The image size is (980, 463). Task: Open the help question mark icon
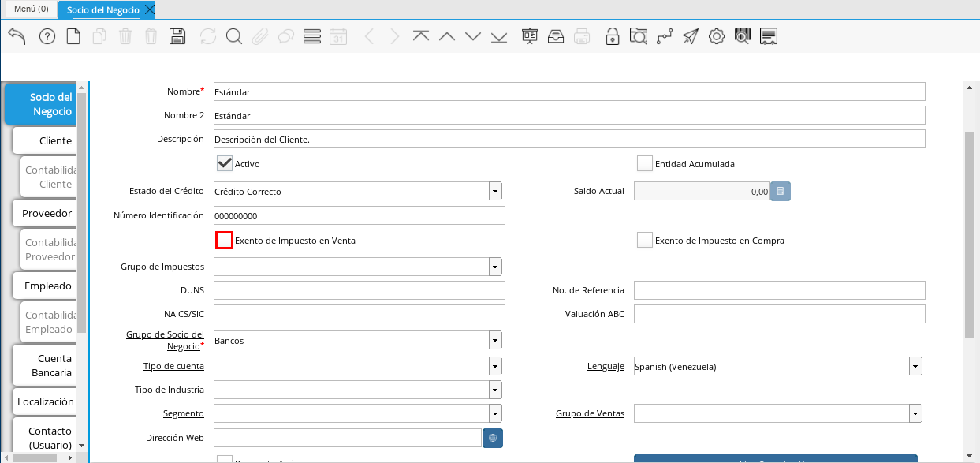[47, 36]
